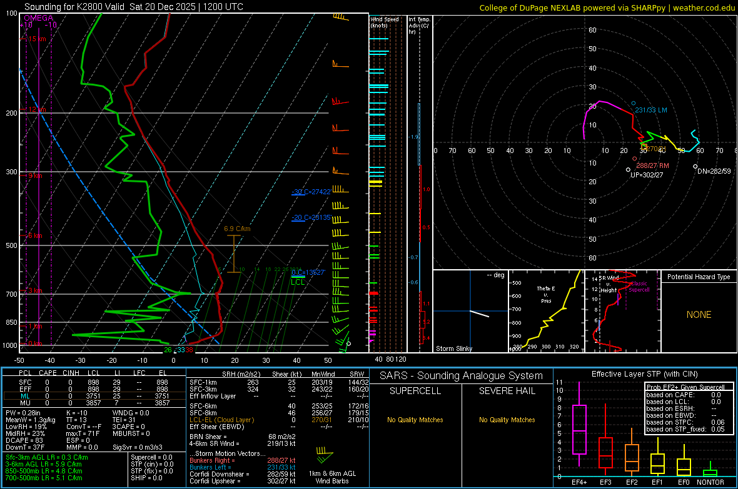Click the Sfc-3km AGL LR = 0.3 C/km line

47,457
